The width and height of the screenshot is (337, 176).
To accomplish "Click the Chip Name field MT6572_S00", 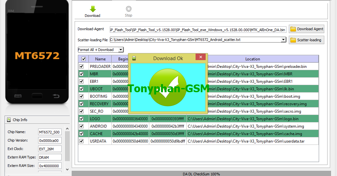I will (50, 132).
